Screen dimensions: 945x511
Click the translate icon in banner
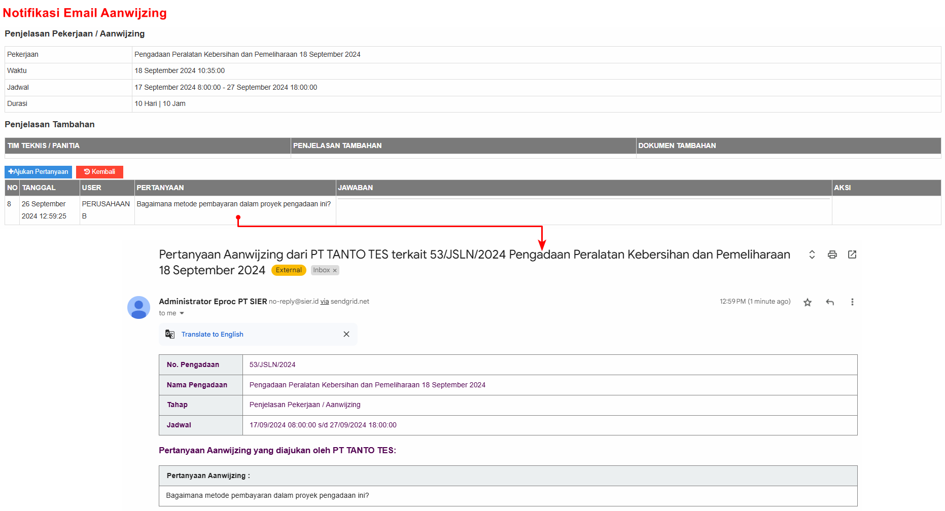pos(170,334)
